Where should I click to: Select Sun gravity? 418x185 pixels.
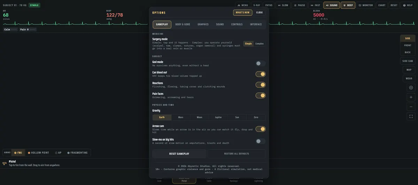click(x=237, y=117)
